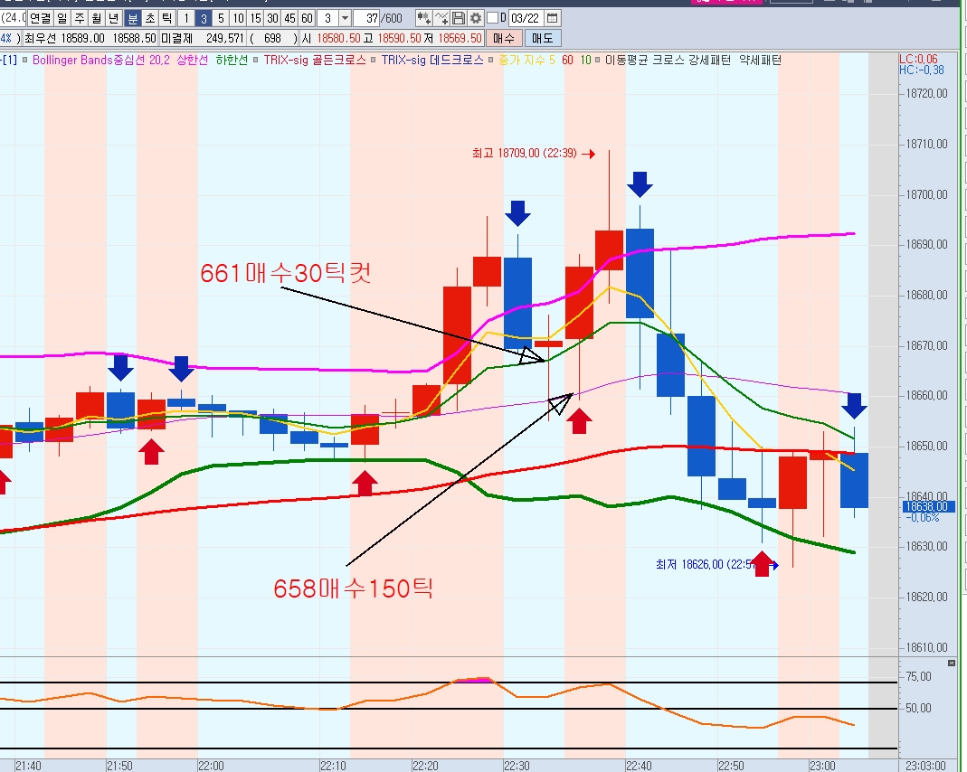Select the 연결 contract type button
Screen dimensions: 967x772
pyautogui.click(x=40, y=18)
